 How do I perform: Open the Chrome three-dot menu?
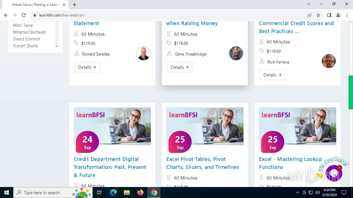[347, 15]
